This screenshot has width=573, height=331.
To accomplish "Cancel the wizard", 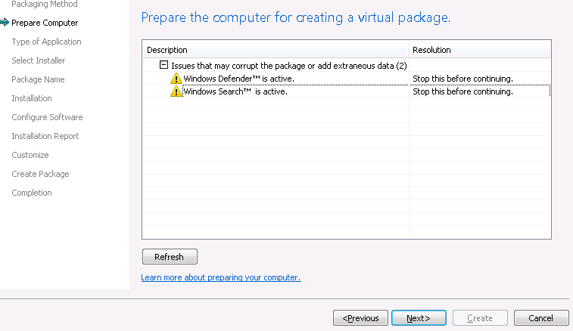I will coord(541,318).
